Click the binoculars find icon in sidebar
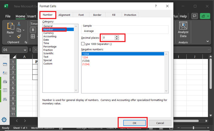 click(x=5, y=99)
